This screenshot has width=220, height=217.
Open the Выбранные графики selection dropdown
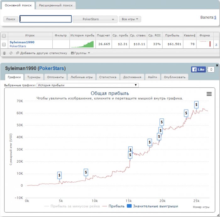[87, 85]
